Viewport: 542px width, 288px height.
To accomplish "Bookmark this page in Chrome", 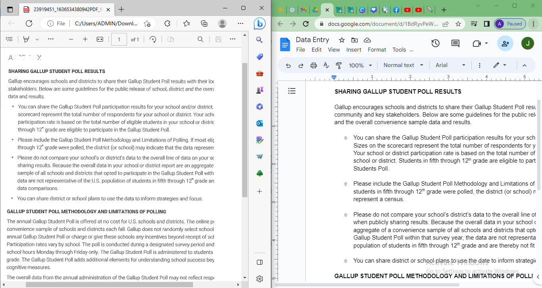I will 458,24.
